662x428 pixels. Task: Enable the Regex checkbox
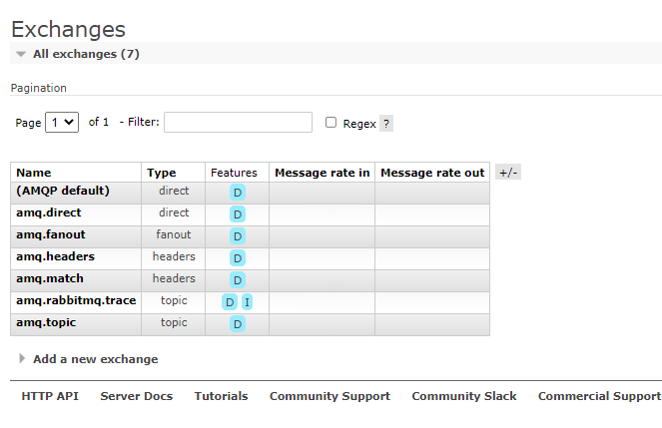(331, 123)
